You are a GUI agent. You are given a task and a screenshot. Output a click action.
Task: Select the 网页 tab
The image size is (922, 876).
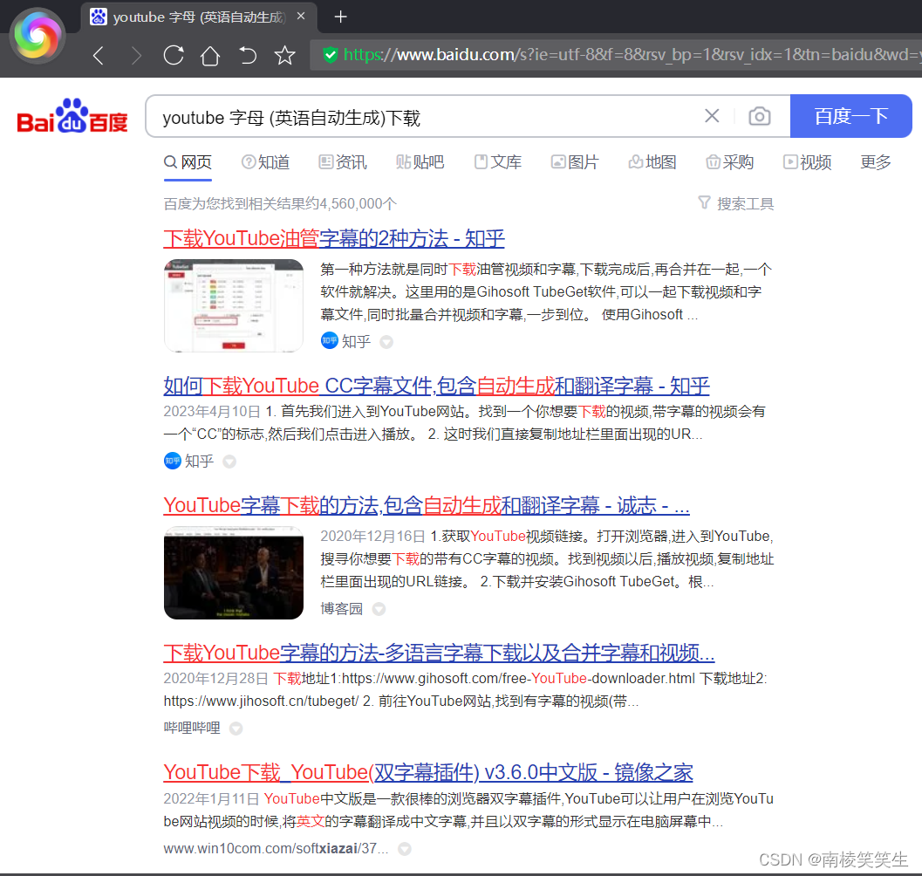[x=188, y=161]
